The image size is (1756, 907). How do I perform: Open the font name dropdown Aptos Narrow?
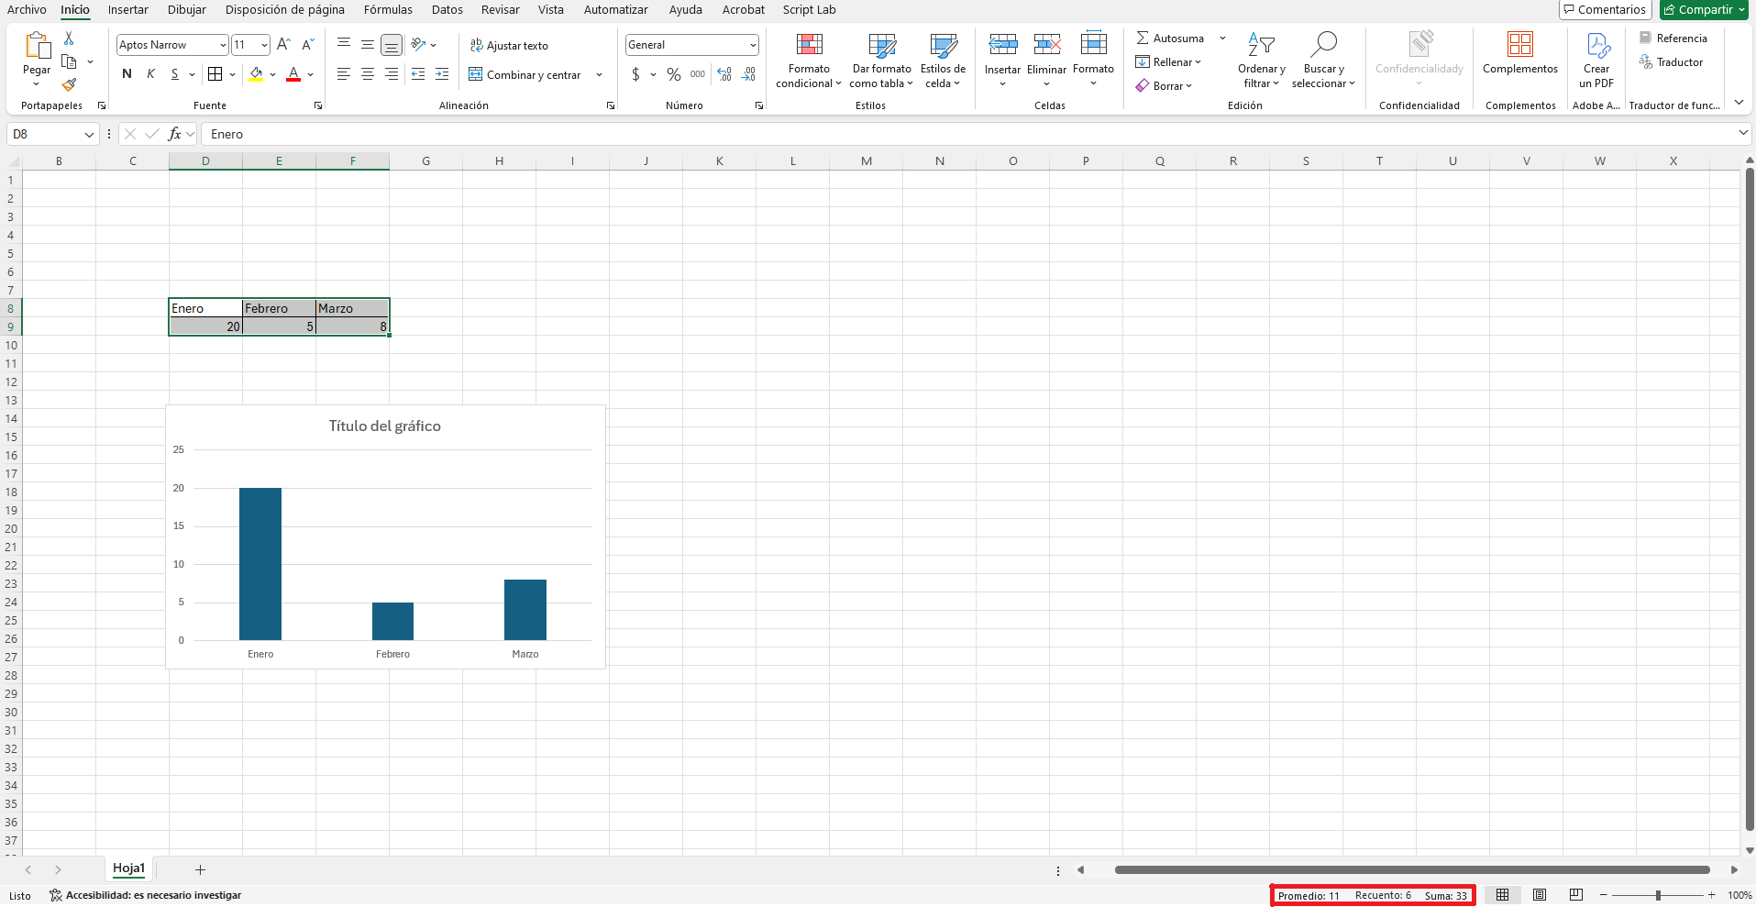pos(222,45)
